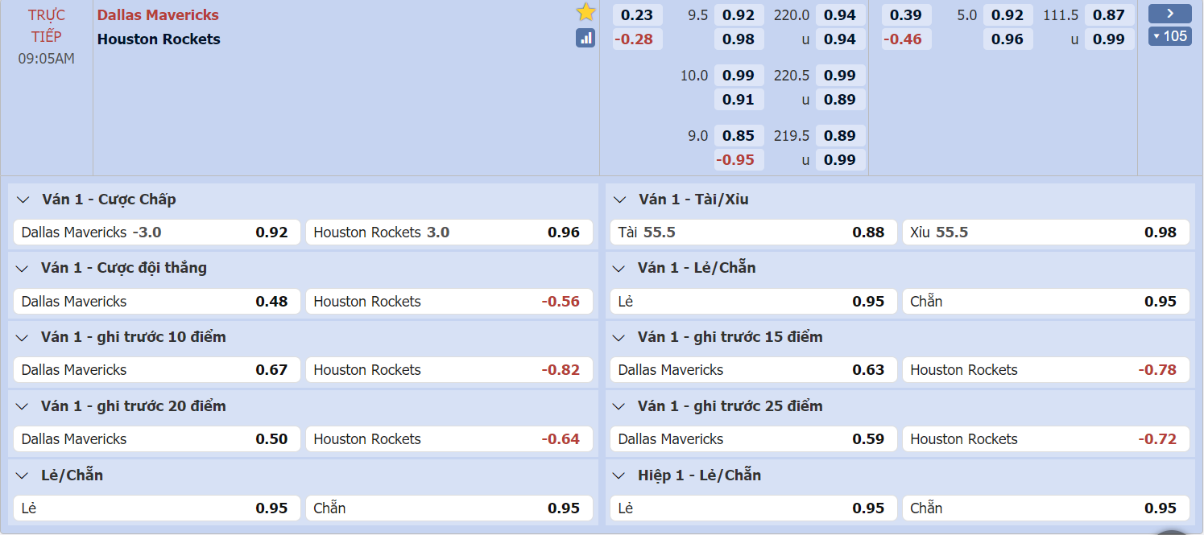Bet Dallas Mavericks -3.0 at 0.92
This screenshot has width=1204, height=535.
click(x=157, y=233)
